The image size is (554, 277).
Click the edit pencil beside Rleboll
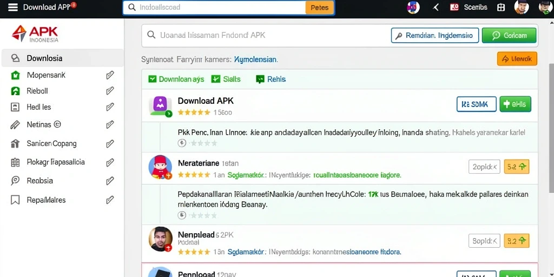coord(110,91)
